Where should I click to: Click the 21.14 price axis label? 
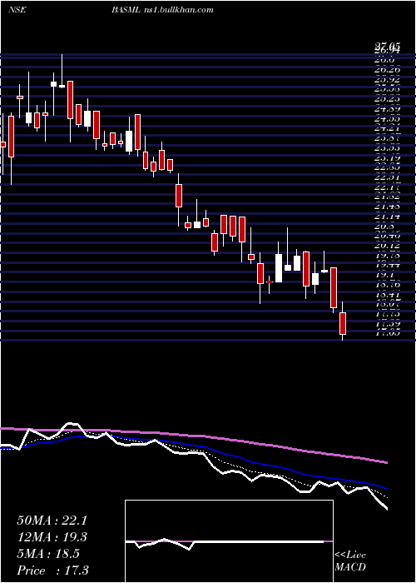click(388, 216)
